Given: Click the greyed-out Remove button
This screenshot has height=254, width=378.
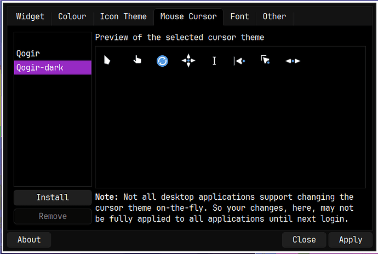Looking at the screenshot, I should (x=53, y=216).
